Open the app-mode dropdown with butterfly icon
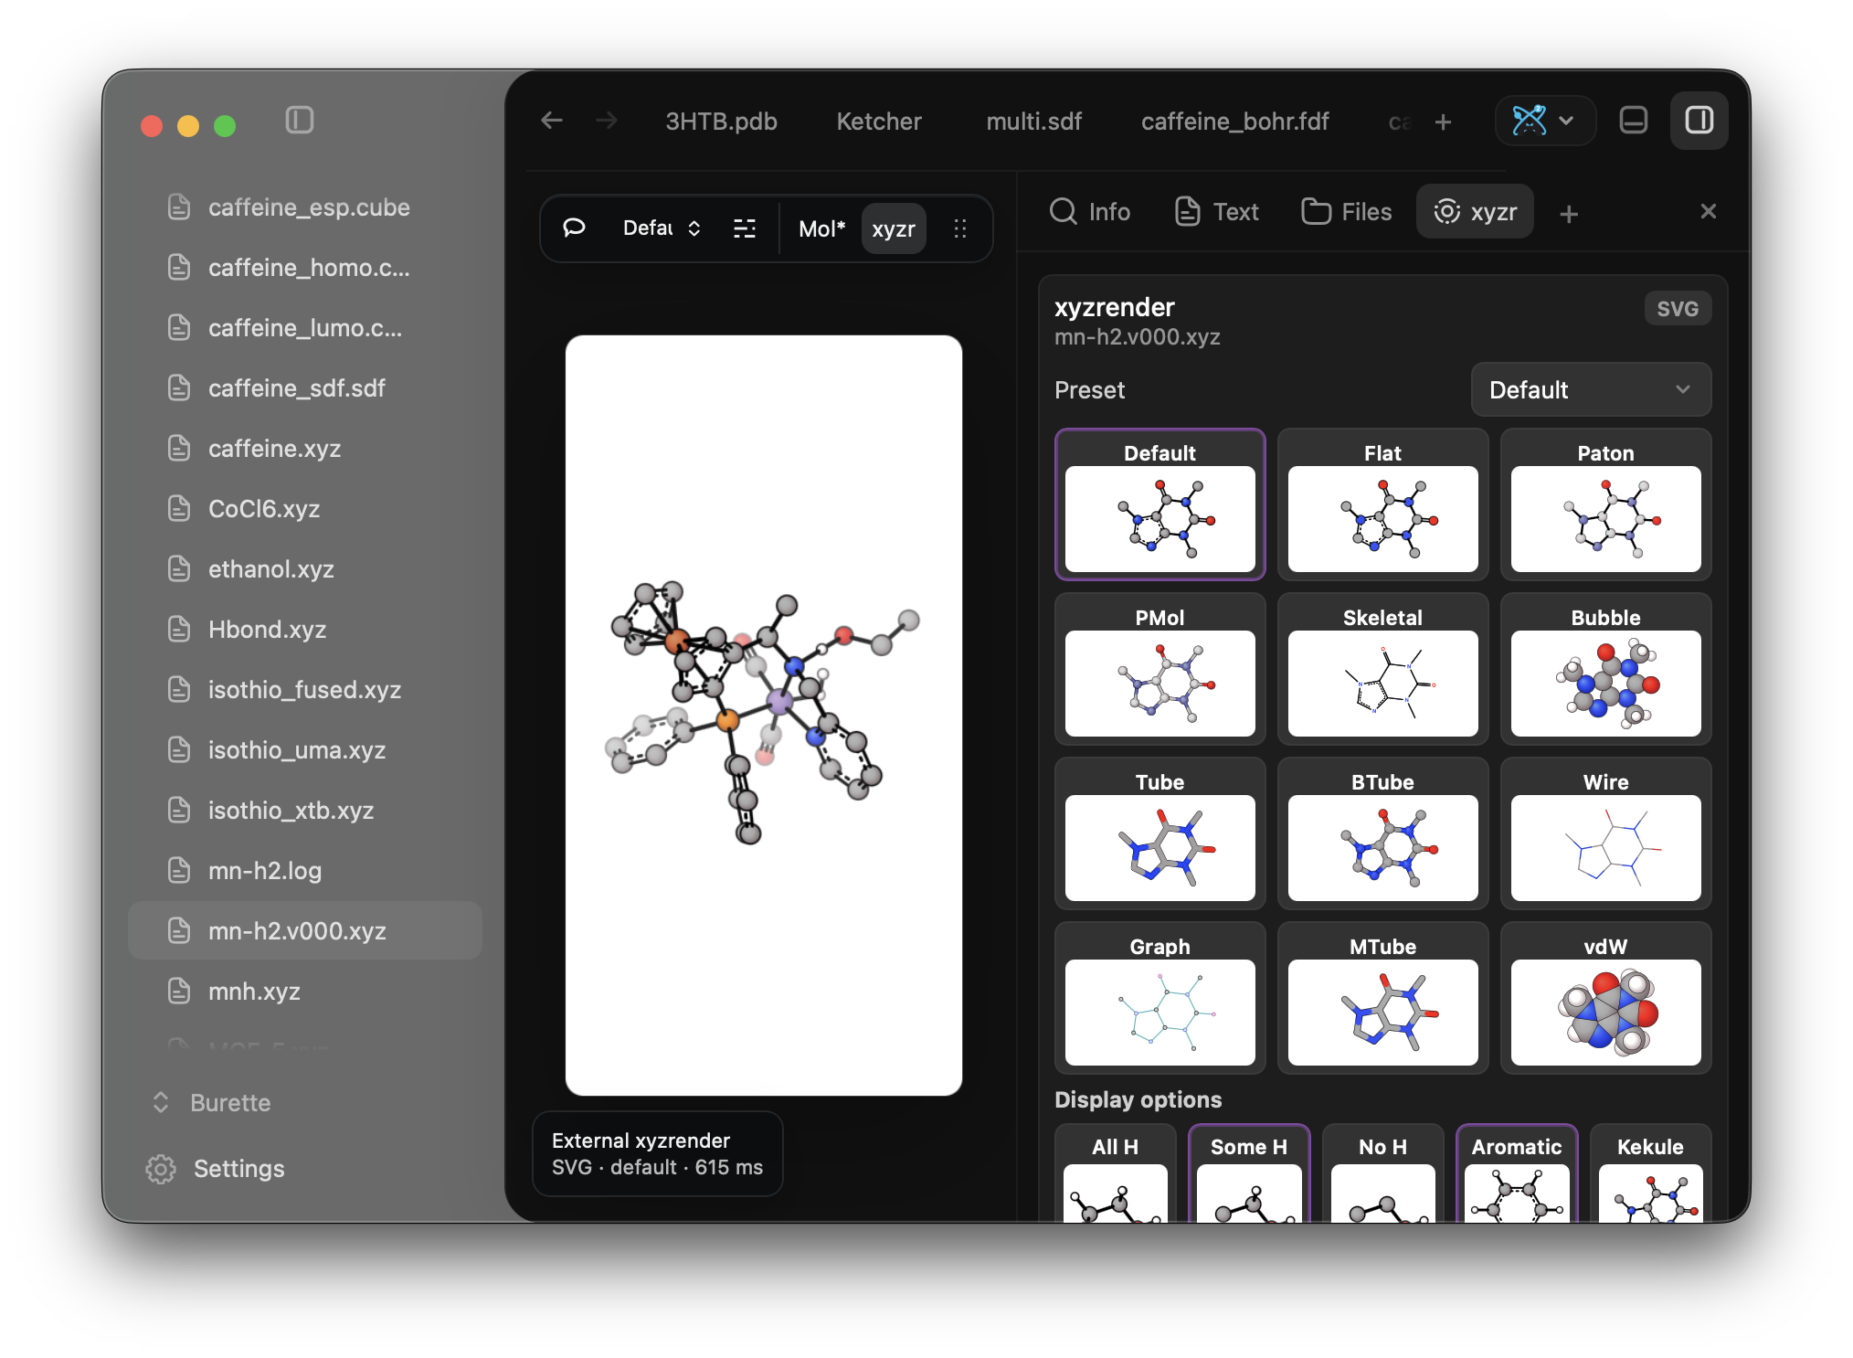Image resolution: width=1853 pixels, height=1358 pixels. [x=1544, y=121]
